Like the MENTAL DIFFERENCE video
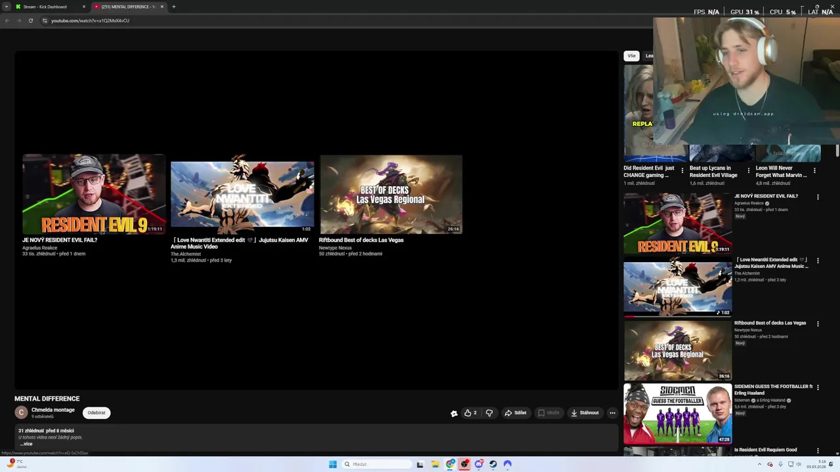840x472 pixels. pos(470,413)
